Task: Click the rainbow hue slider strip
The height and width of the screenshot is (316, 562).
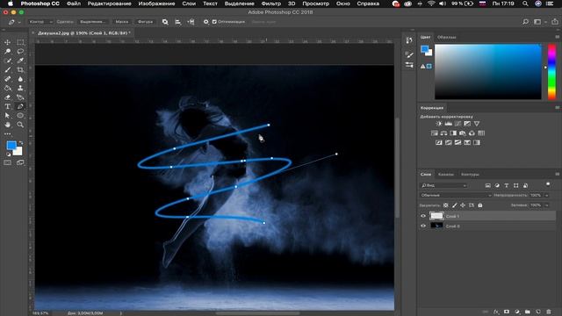Action: click(x=551, y=72)
